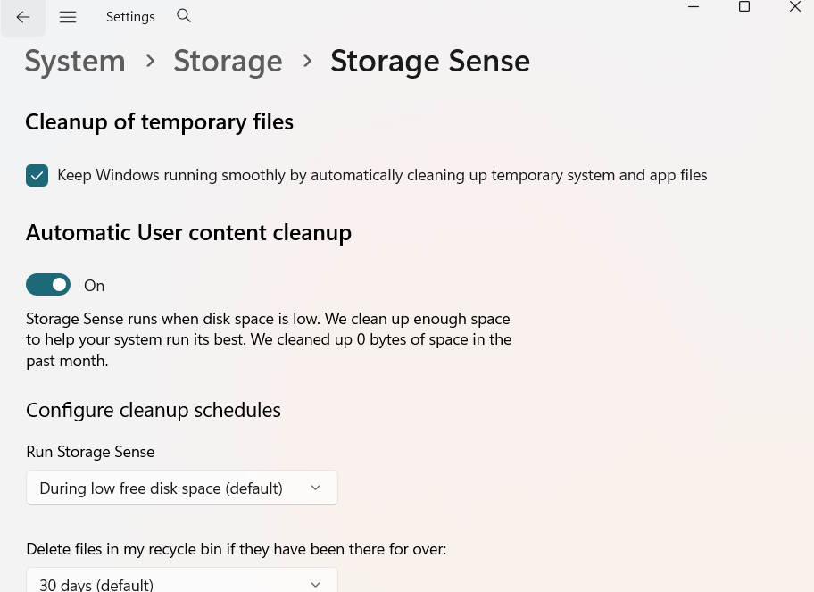This screenshot has width=814, height=592.
Task: Click the Storage Sense breadcrumb heading
Action: coord(430,61)
